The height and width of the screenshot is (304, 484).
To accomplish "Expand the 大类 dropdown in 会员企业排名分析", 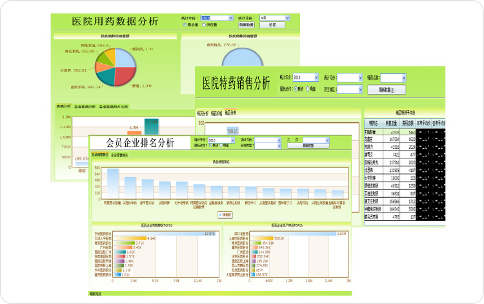I will tap(327, 139).
